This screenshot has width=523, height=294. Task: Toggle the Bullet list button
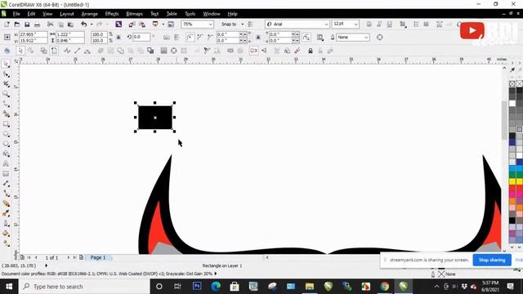tap(416, 24)
